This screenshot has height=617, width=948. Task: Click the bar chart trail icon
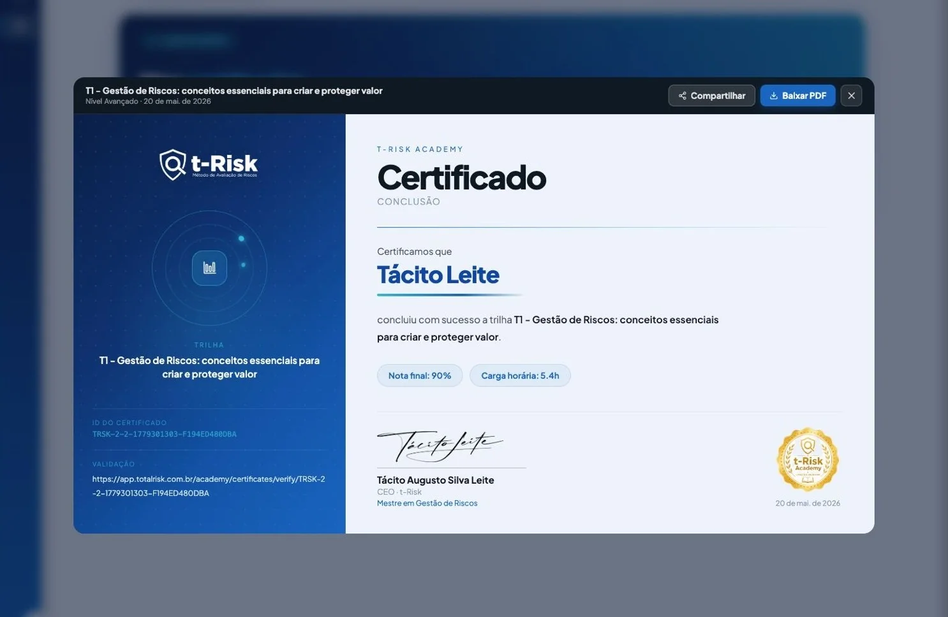click(x=209, y=268)
